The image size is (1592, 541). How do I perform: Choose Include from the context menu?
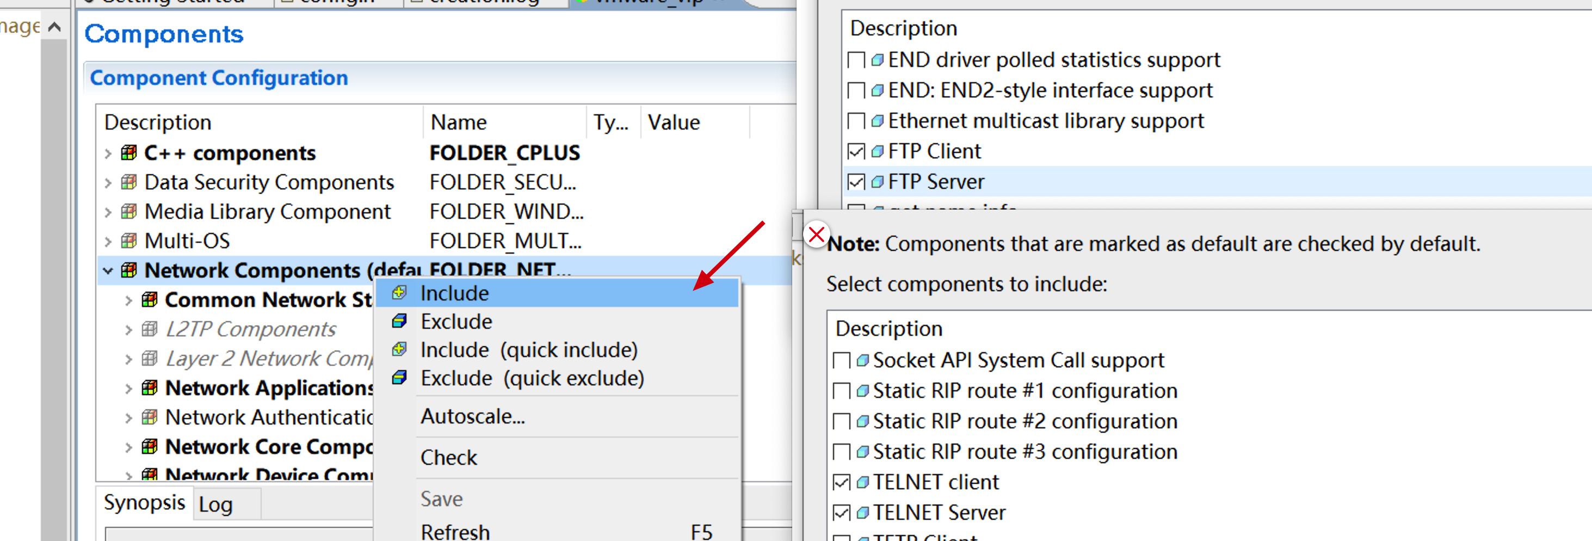point(557,292)
